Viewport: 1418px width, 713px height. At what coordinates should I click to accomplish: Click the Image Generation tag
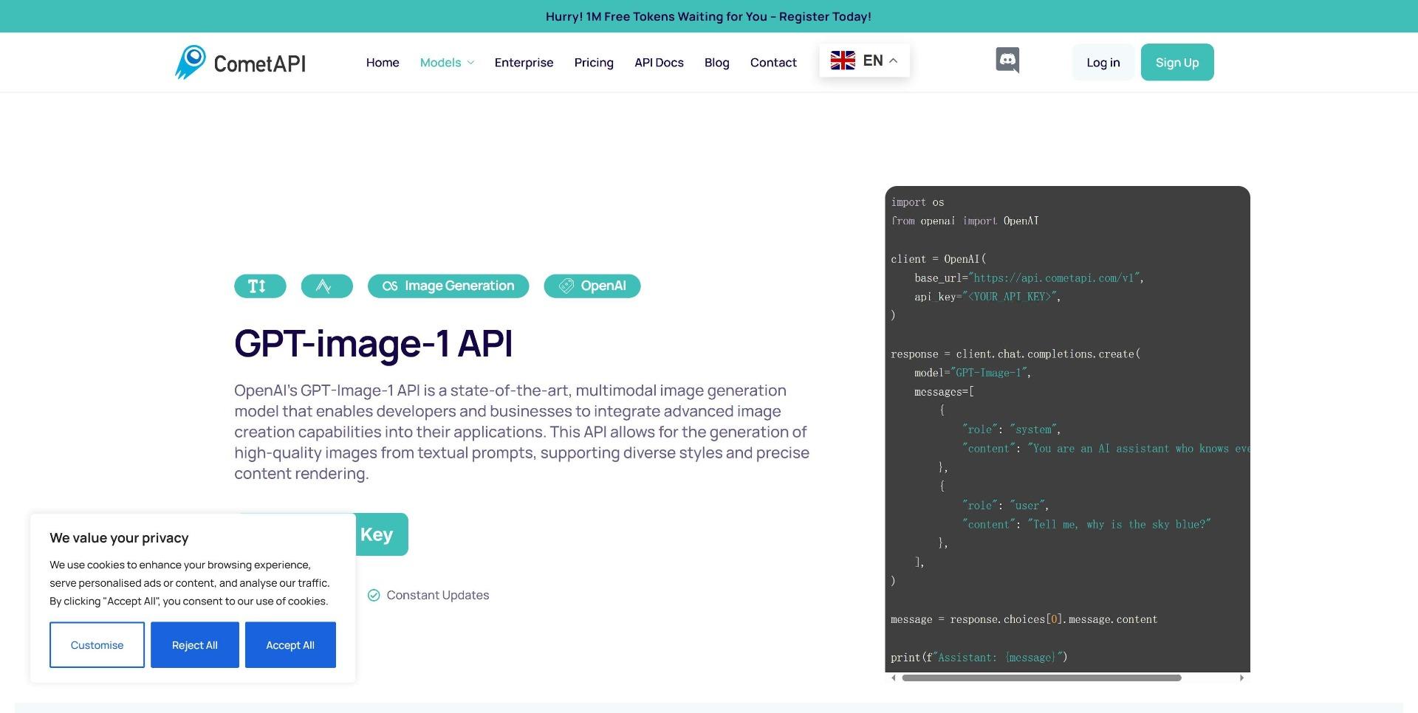pos(448,286)
